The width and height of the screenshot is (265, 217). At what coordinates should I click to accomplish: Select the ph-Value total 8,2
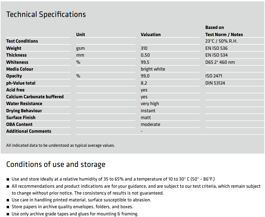click(144, 83)
